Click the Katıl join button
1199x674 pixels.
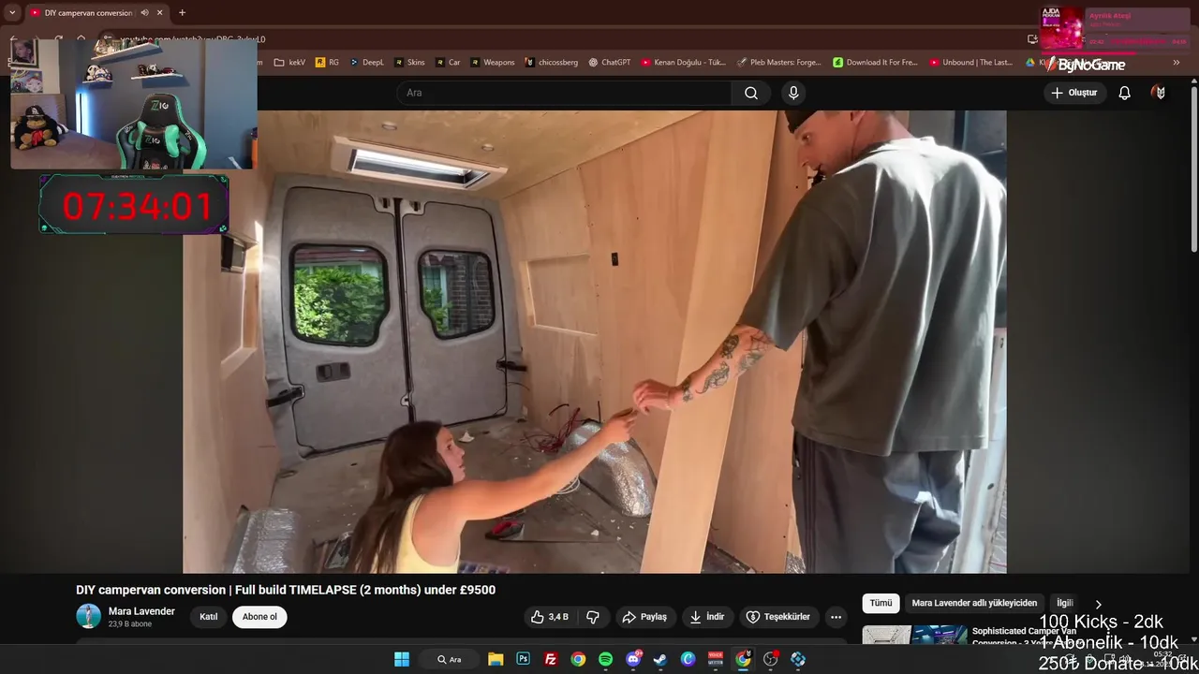[209, 617]
